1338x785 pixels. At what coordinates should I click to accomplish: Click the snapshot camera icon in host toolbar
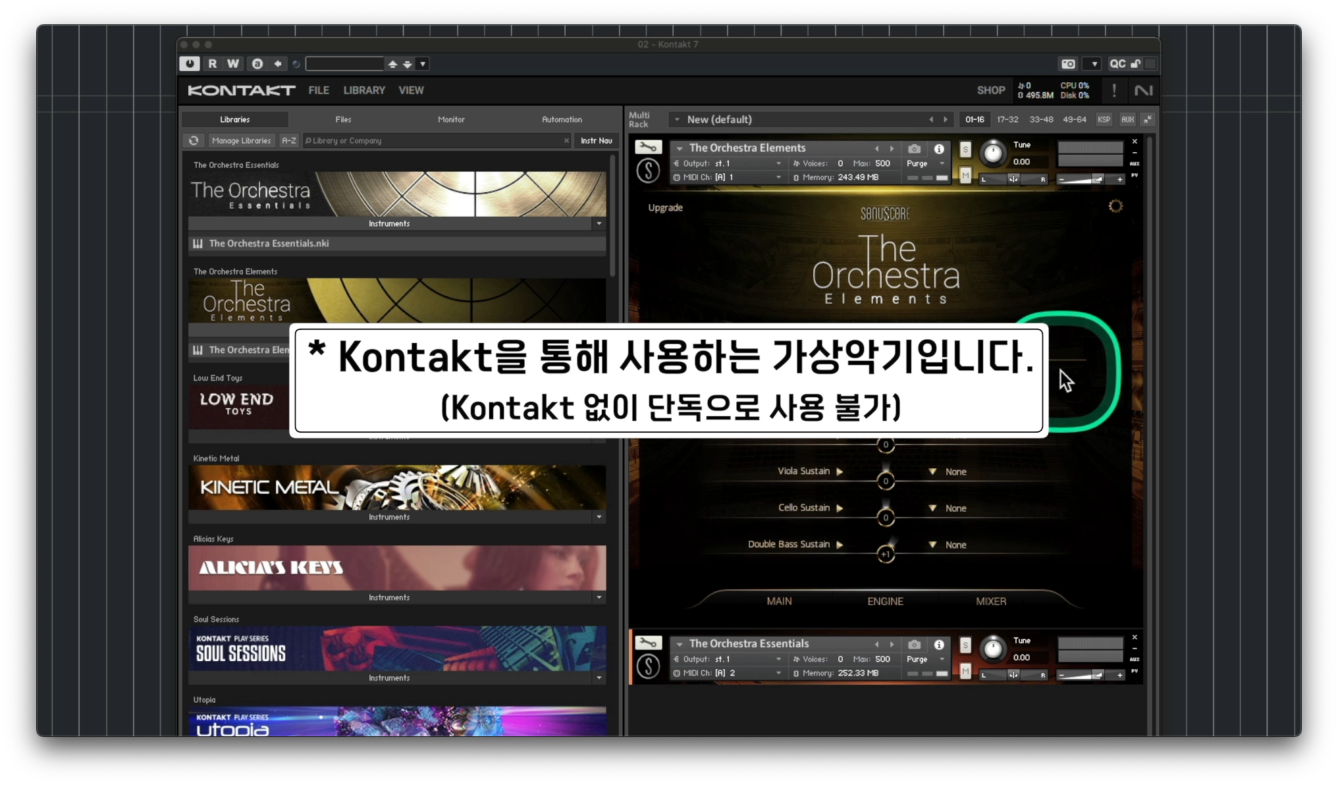[x=1068, y=64]
